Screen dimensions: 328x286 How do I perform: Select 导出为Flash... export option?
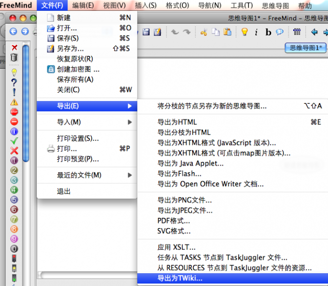pyautogui.click(x=233, y=174)
